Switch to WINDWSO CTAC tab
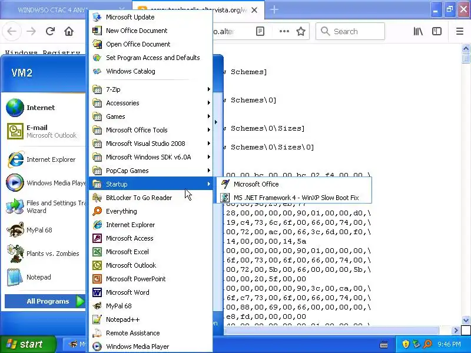471x353 pixels. pyautogui.click(x=52, y=10)
